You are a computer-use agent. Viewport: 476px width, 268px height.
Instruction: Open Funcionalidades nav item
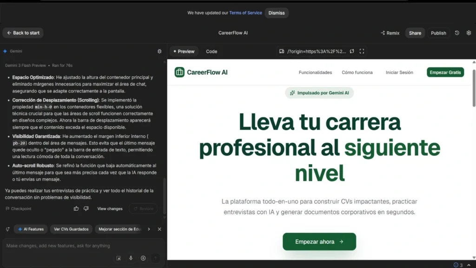[x=315, y=72]
